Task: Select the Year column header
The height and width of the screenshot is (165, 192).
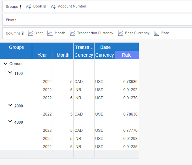Action: tap(42, 55)
